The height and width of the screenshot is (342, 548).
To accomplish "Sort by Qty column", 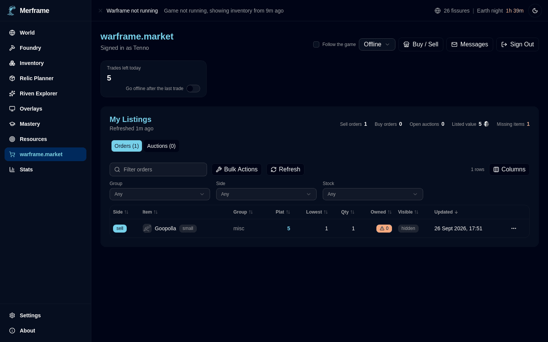I will pyautogui.click(x=348, y=212).
